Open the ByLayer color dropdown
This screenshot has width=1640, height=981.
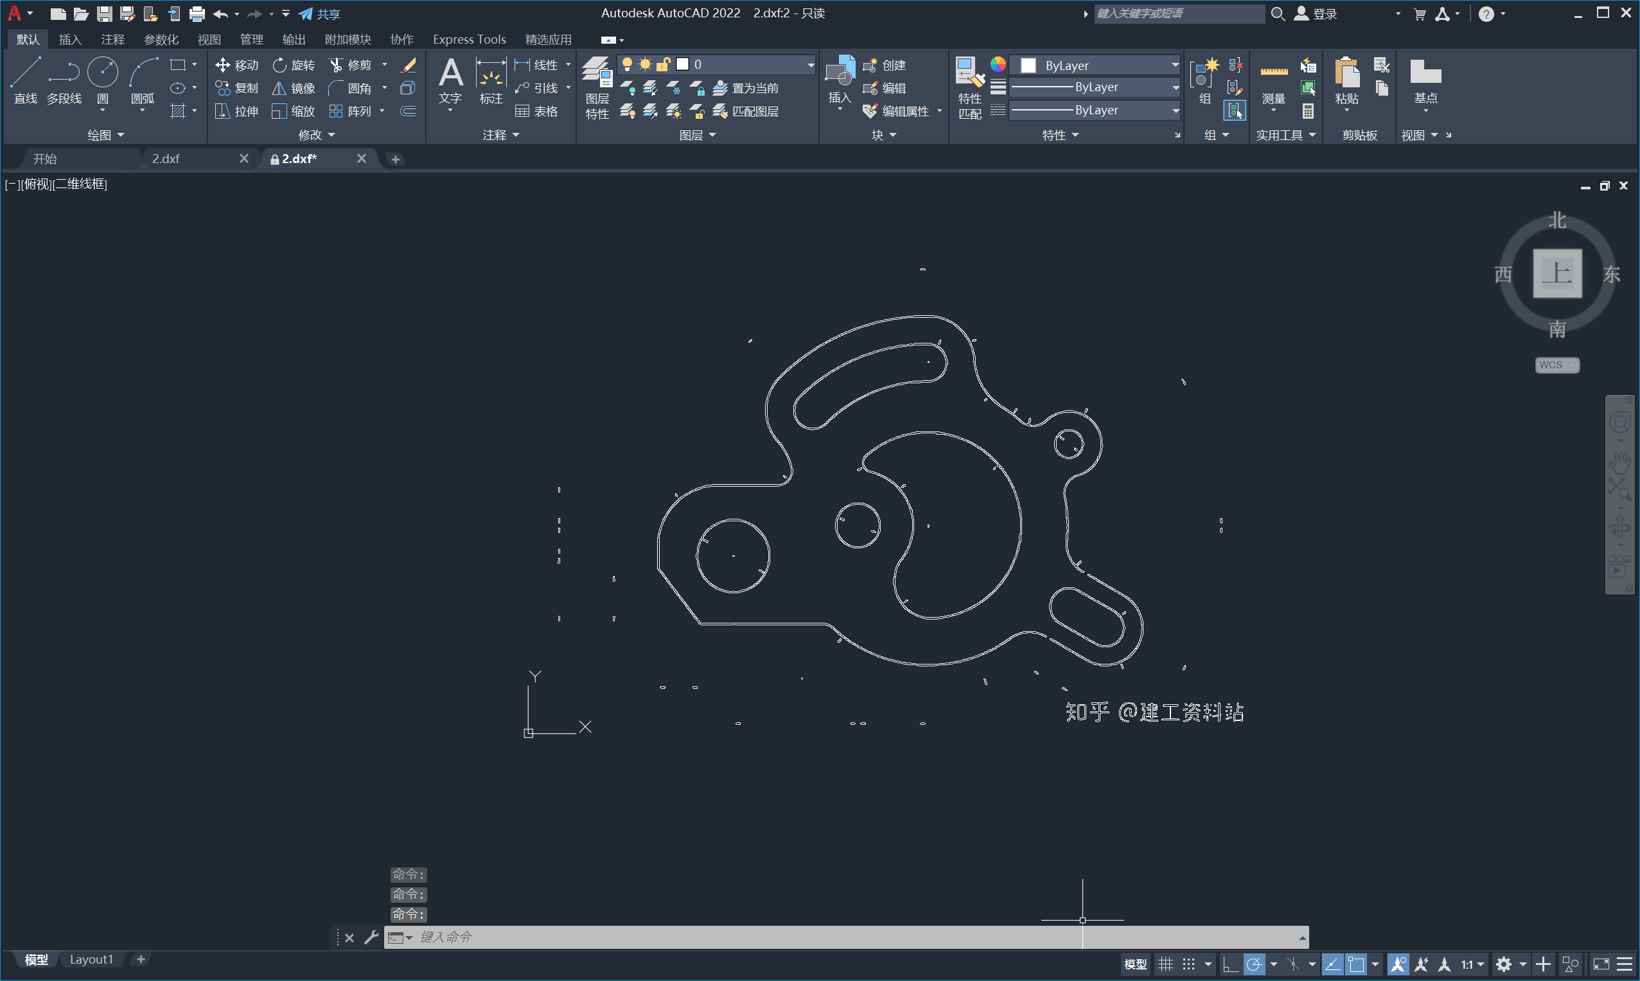click(x=1174, y=65)
